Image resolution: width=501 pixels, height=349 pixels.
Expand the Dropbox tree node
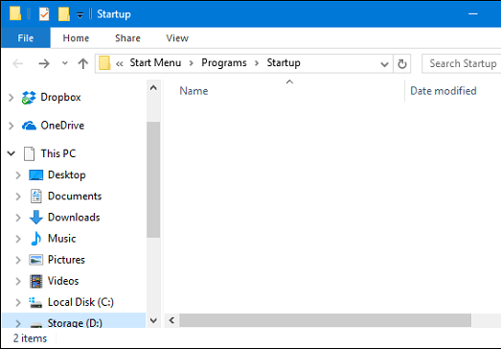11,98
